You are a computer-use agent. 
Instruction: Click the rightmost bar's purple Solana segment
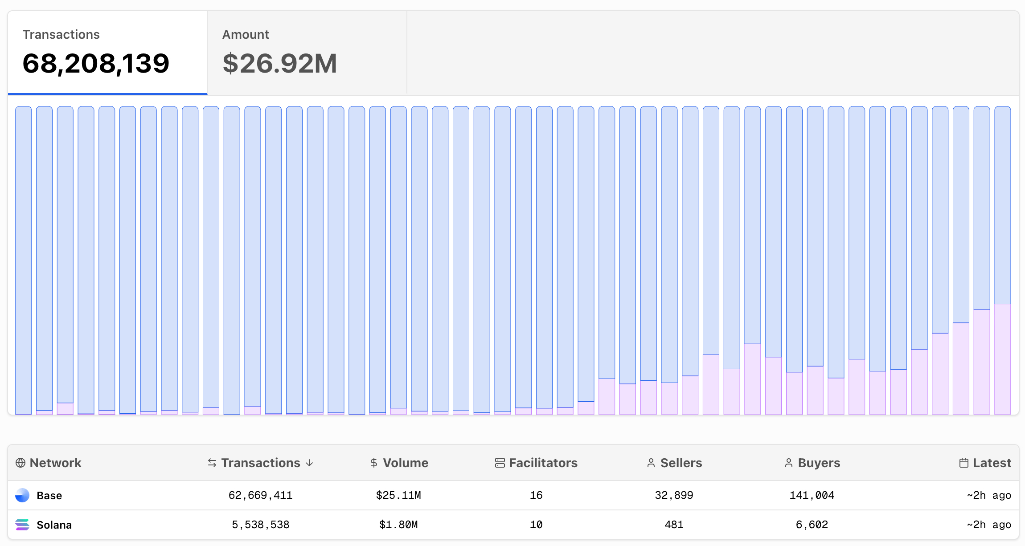1002,359
